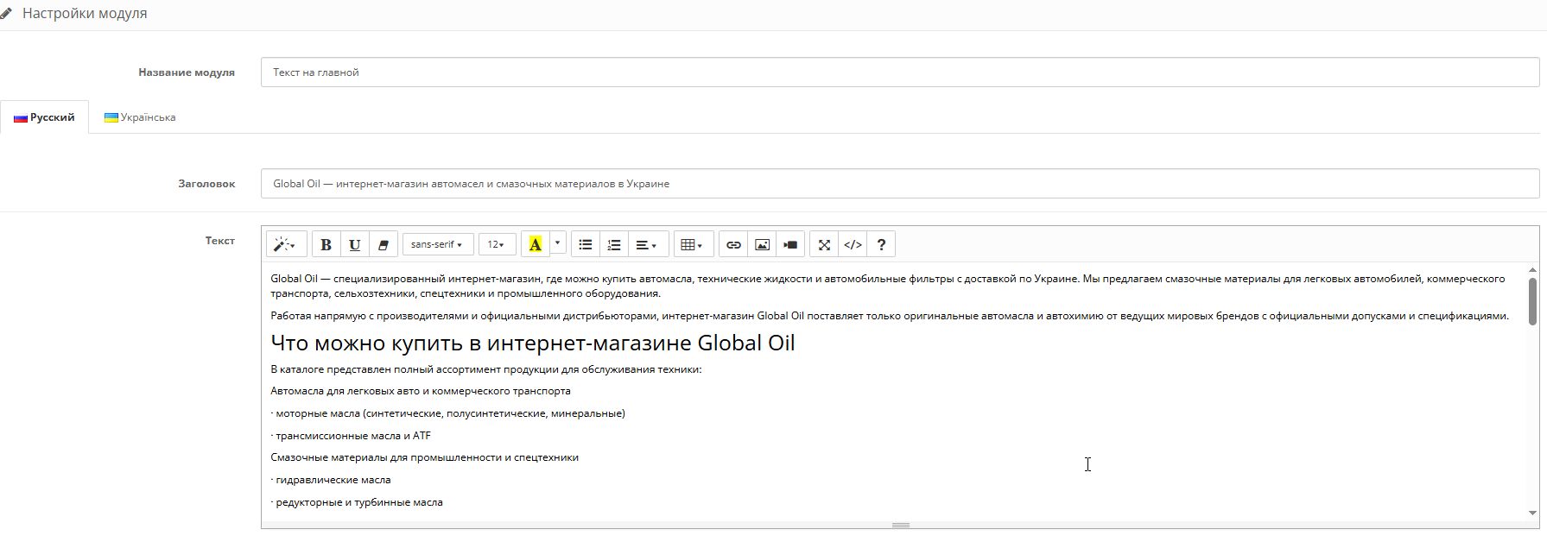
Task: Insert a video into the text
Action: pyautogui.click(x=790, y=244)
